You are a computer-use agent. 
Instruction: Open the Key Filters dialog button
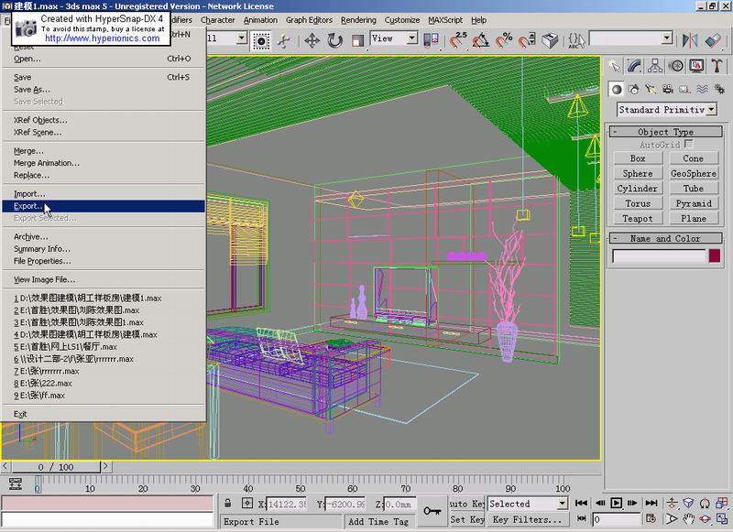(528, 519)
